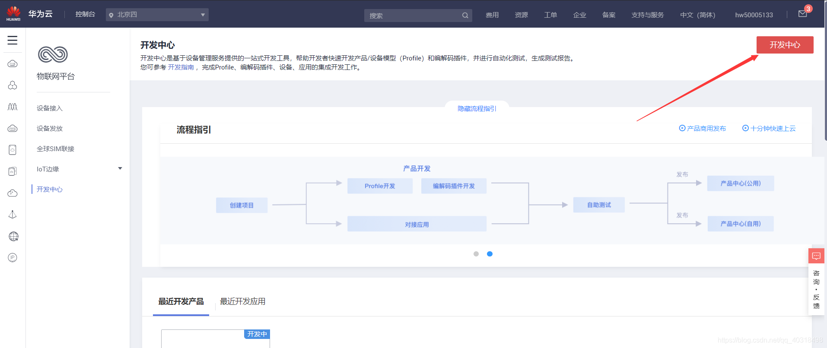Image resolution: width=827 pixels, height=348 pixels.
Task: Click the red chat feedback icon
Action: tap(816, 256)
